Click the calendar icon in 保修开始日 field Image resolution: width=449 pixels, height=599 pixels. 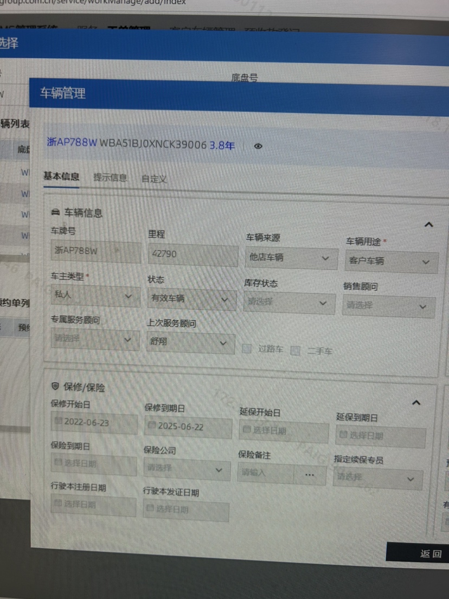point(58,422)
